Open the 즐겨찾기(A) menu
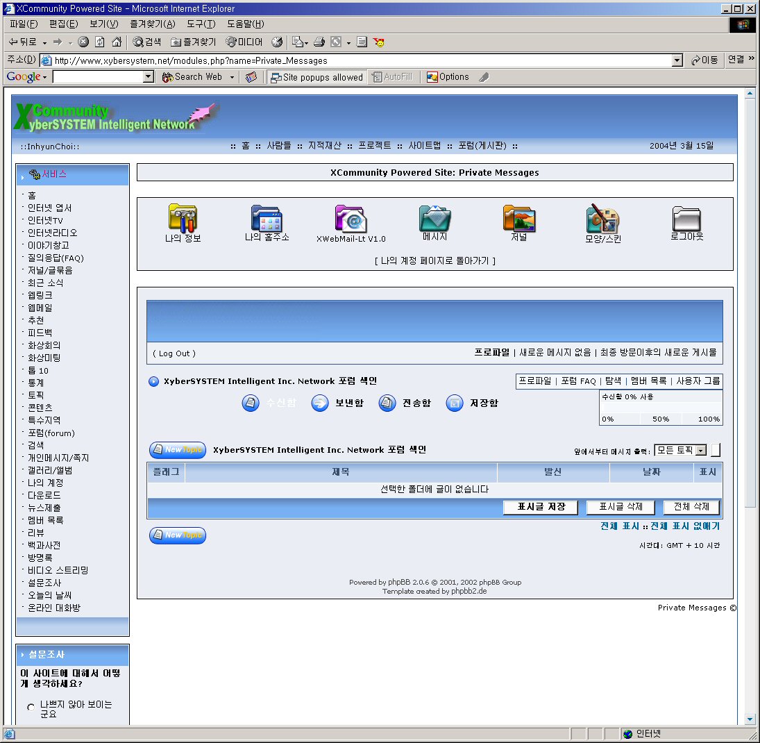Image resolution: width=760 pixels, height=743 pixels. [152, 24]
